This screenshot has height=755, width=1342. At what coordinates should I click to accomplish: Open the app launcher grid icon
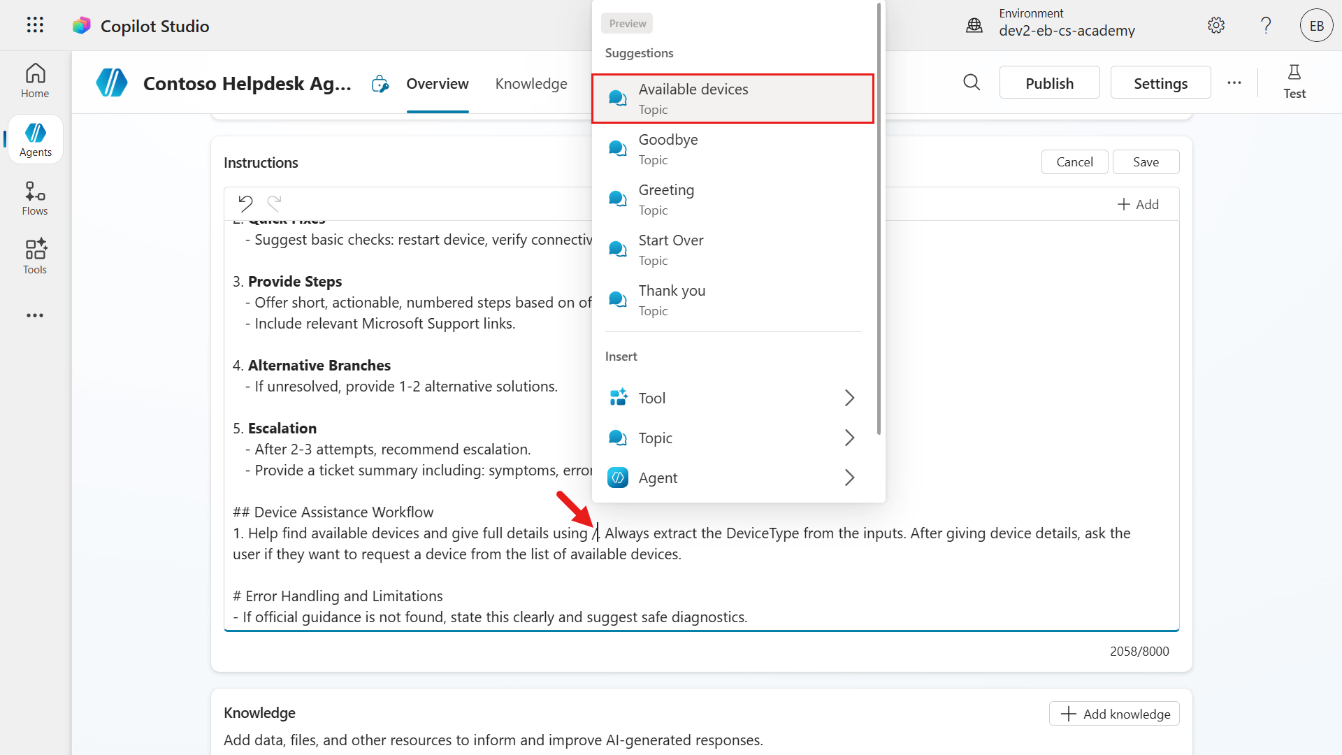(x=35, y=25)
